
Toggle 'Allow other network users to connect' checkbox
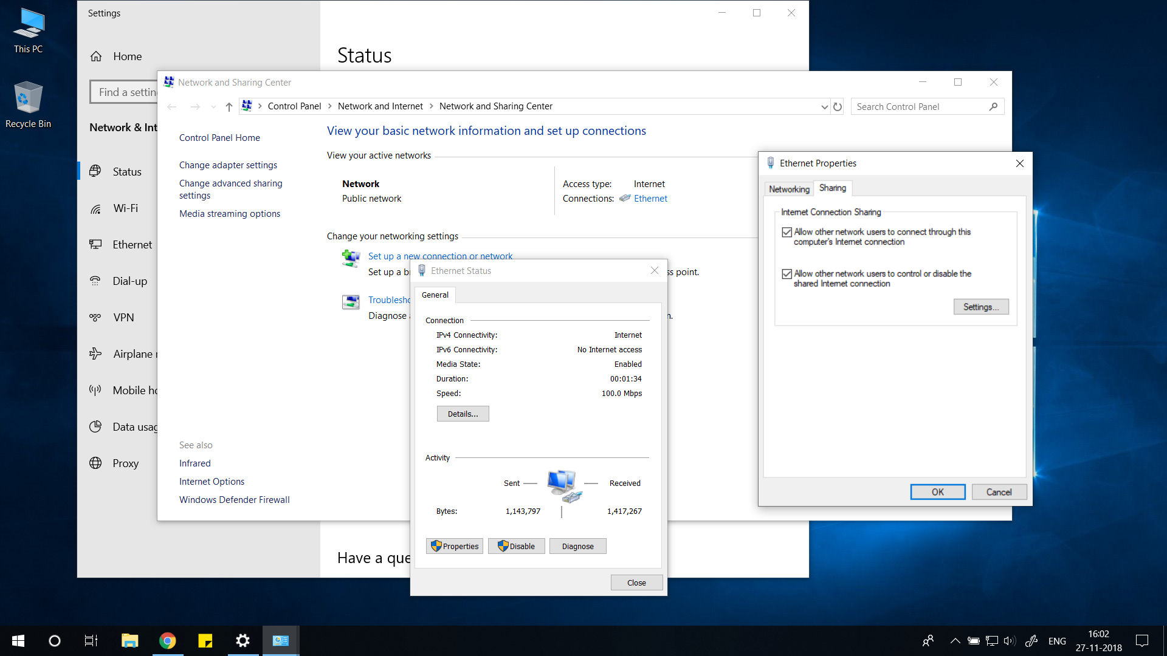pos(787,232)
